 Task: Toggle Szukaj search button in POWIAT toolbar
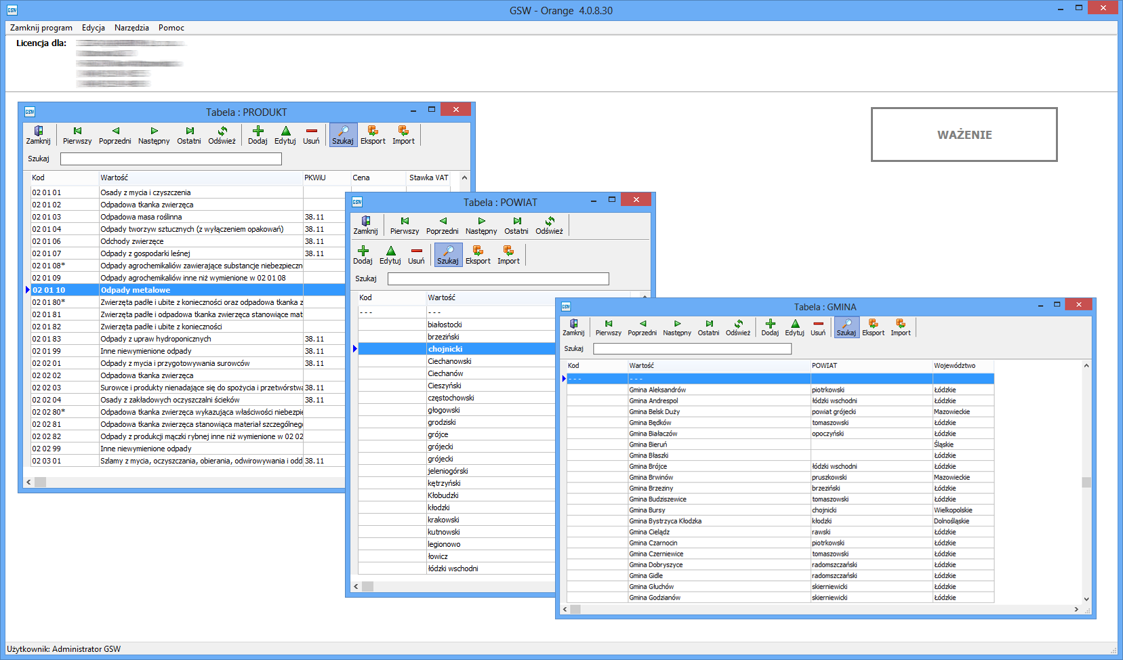[x=448, y=255]
